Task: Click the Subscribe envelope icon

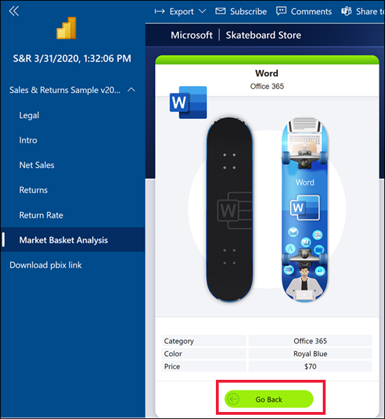Action: [221, 11]
